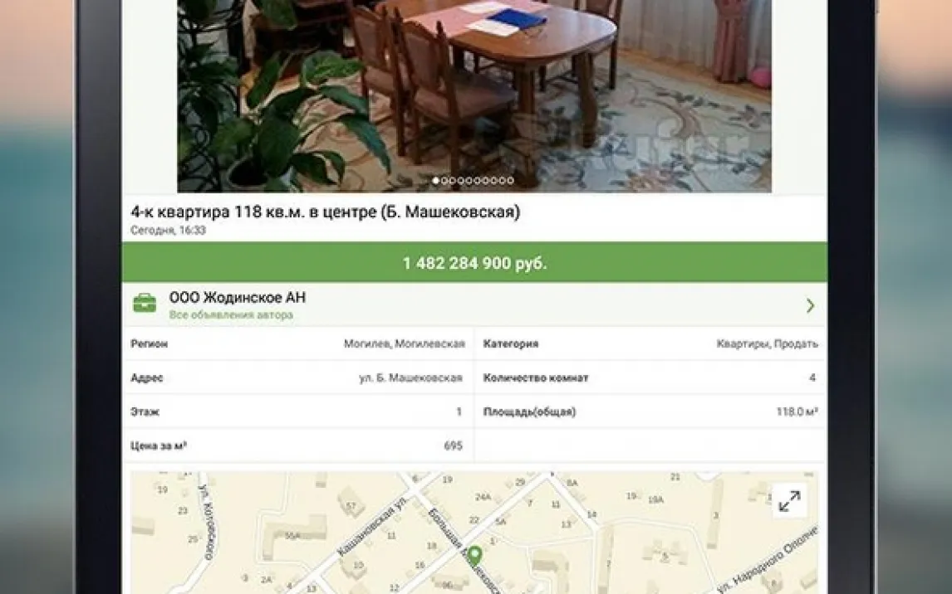The image size is (952, 594).
Task: Open the Все объявления автора link
Action: [231, 315]
